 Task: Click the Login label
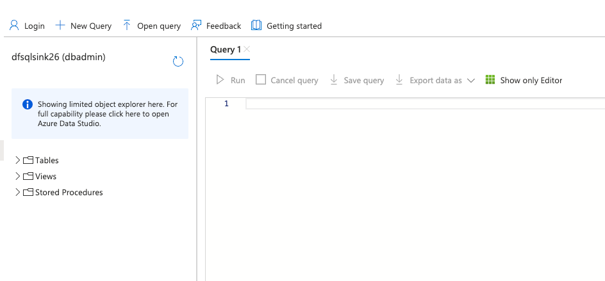pyautogui.click(x=35, y=26)
